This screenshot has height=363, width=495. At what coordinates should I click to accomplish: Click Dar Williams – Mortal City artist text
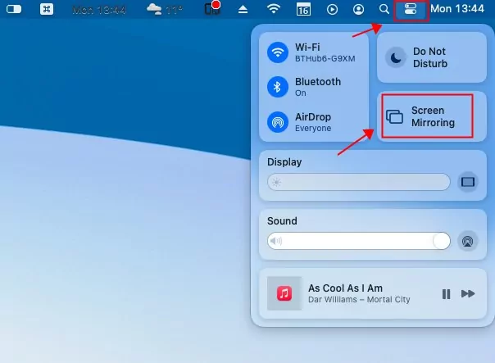pyautogui.click(x=359, y=300)
